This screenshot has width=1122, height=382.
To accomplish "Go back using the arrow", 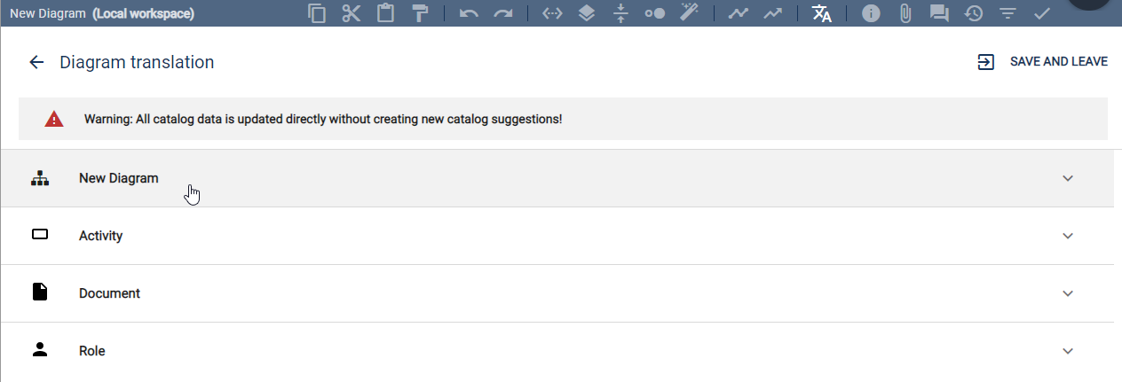I will point(36,62).
